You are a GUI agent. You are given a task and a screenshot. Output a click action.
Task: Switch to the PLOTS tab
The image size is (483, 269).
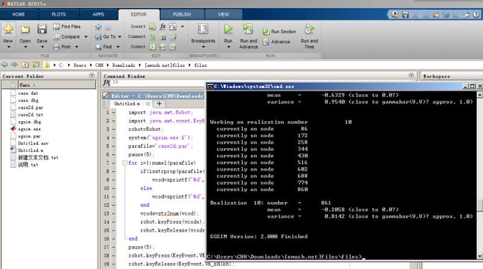59,14
